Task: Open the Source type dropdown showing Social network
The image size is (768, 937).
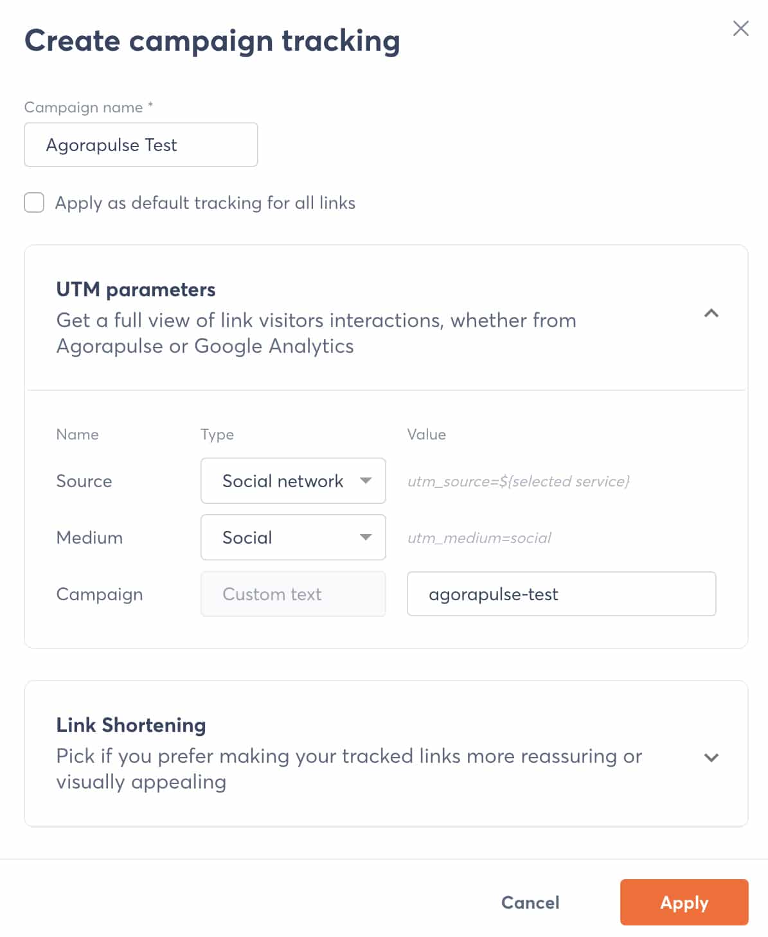Action: [292, 481]
